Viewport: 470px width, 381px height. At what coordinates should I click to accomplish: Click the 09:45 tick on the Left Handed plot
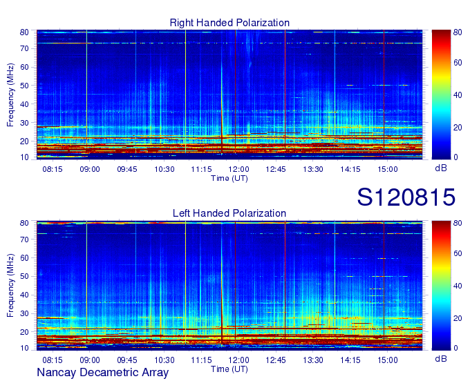tap(127, 360)
